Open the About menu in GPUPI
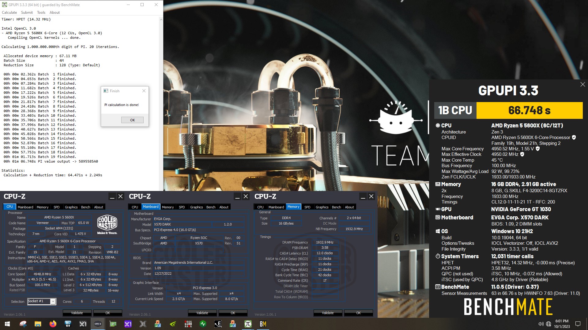588x330 pixels. pos(55,13)
